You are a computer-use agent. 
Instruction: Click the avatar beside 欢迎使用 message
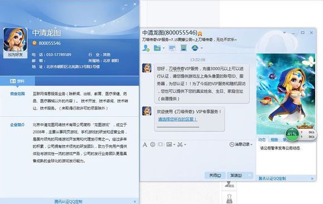tap(146, 111)
